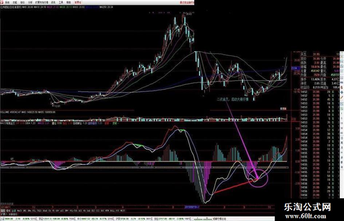Select the OBV indicator tab

57,210
